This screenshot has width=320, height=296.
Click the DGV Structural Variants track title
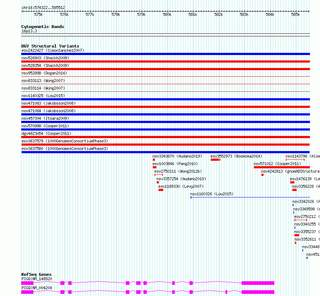[50, 46]
